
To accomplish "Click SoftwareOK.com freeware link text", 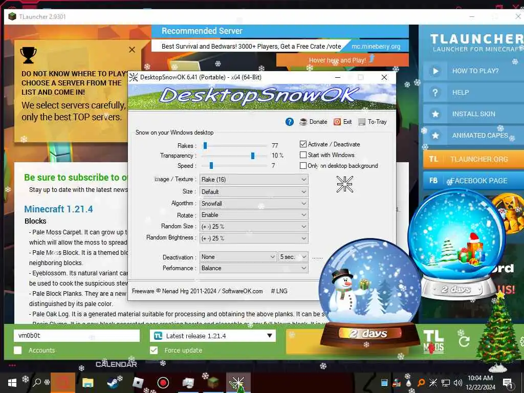I will 242,291.
